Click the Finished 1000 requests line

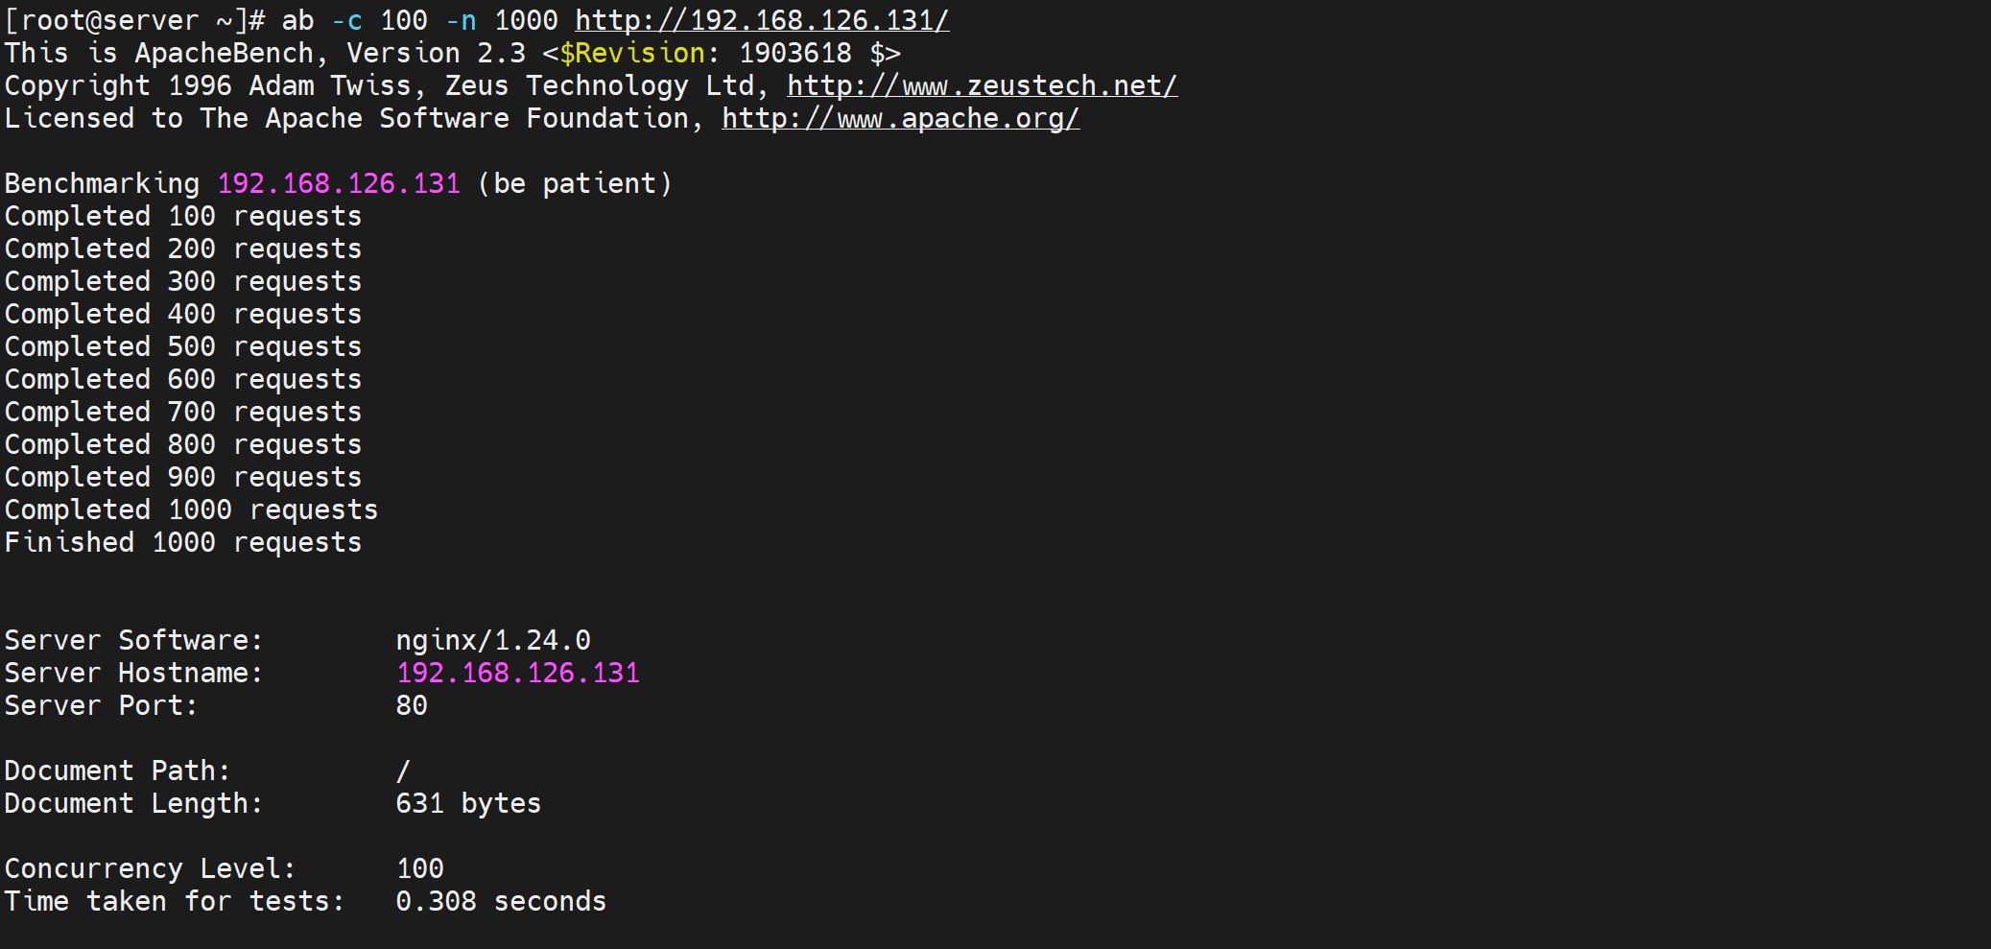(x=183, y=542)
